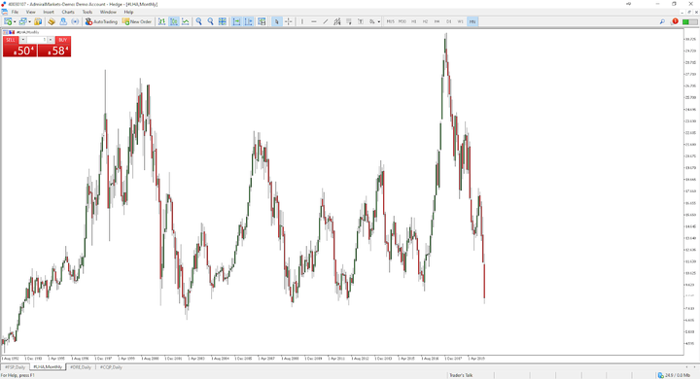Toggle chart shift from right border
Image resolution: width=700 pixels, height=379 pixels.
point(248,21)
